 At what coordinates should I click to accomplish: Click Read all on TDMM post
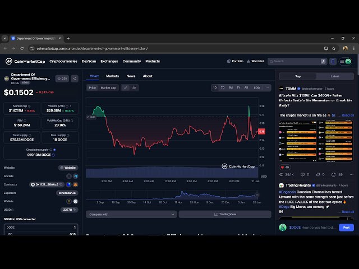pyautogui.click(x=348, y=115)
